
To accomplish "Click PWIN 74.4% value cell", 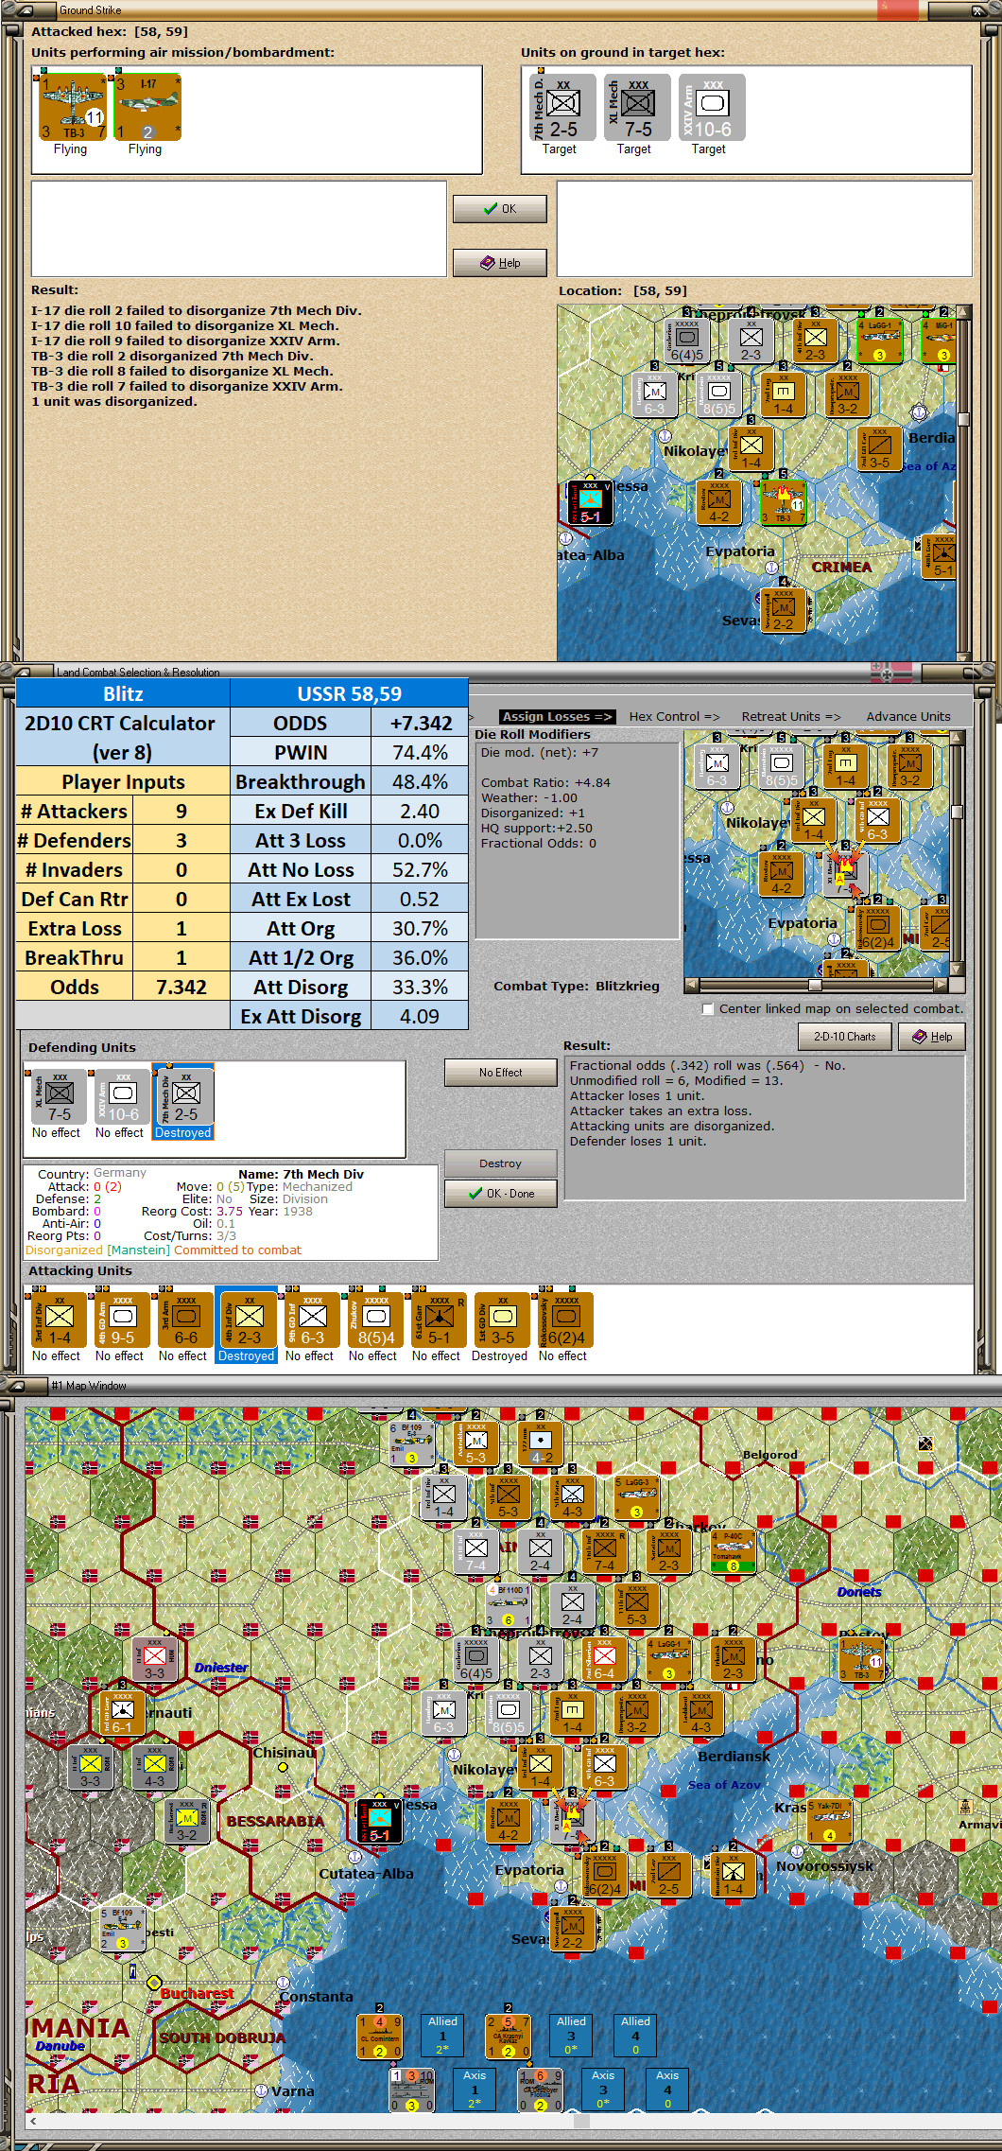I will point(420,753).
